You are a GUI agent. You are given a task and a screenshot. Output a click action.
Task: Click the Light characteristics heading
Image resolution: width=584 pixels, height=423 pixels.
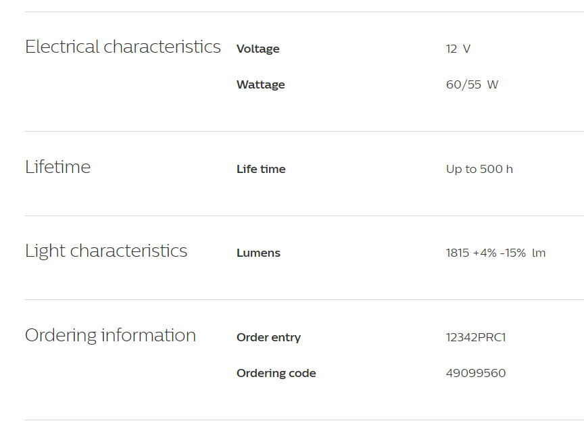[x=106, y=251]
